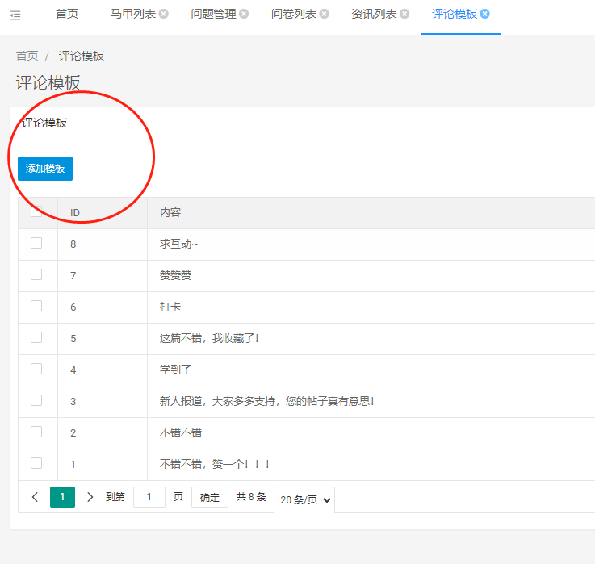
Task: Tick checkbox for 这篇不错，我收藏了 row
Action: tap(36, 337)
